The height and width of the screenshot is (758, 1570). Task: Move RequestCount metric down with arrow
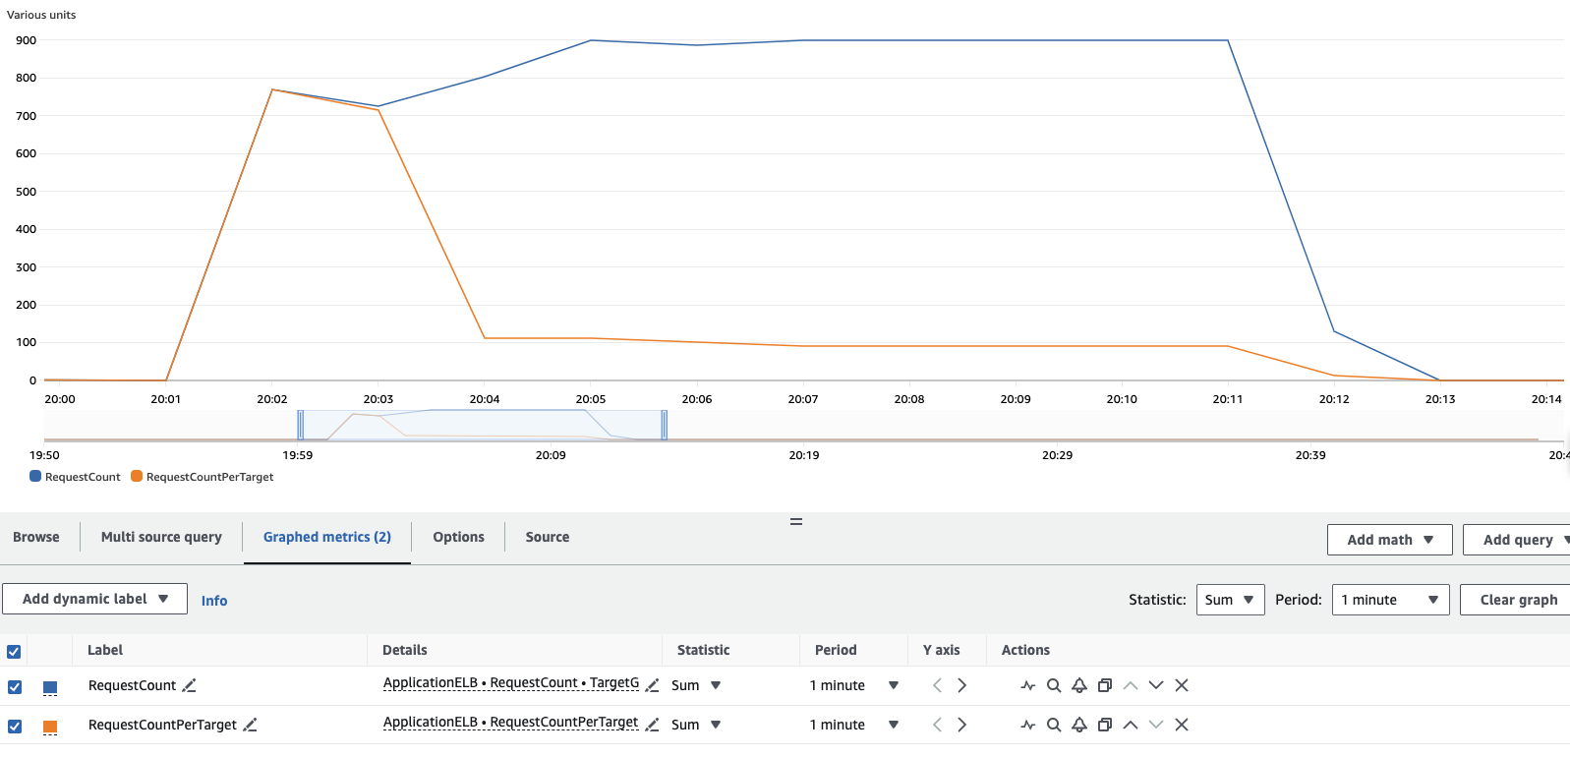click(x=1156, y=685)
